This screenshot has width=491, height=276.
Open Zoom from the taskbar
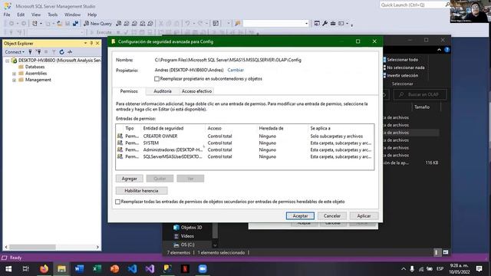point(203,269)
